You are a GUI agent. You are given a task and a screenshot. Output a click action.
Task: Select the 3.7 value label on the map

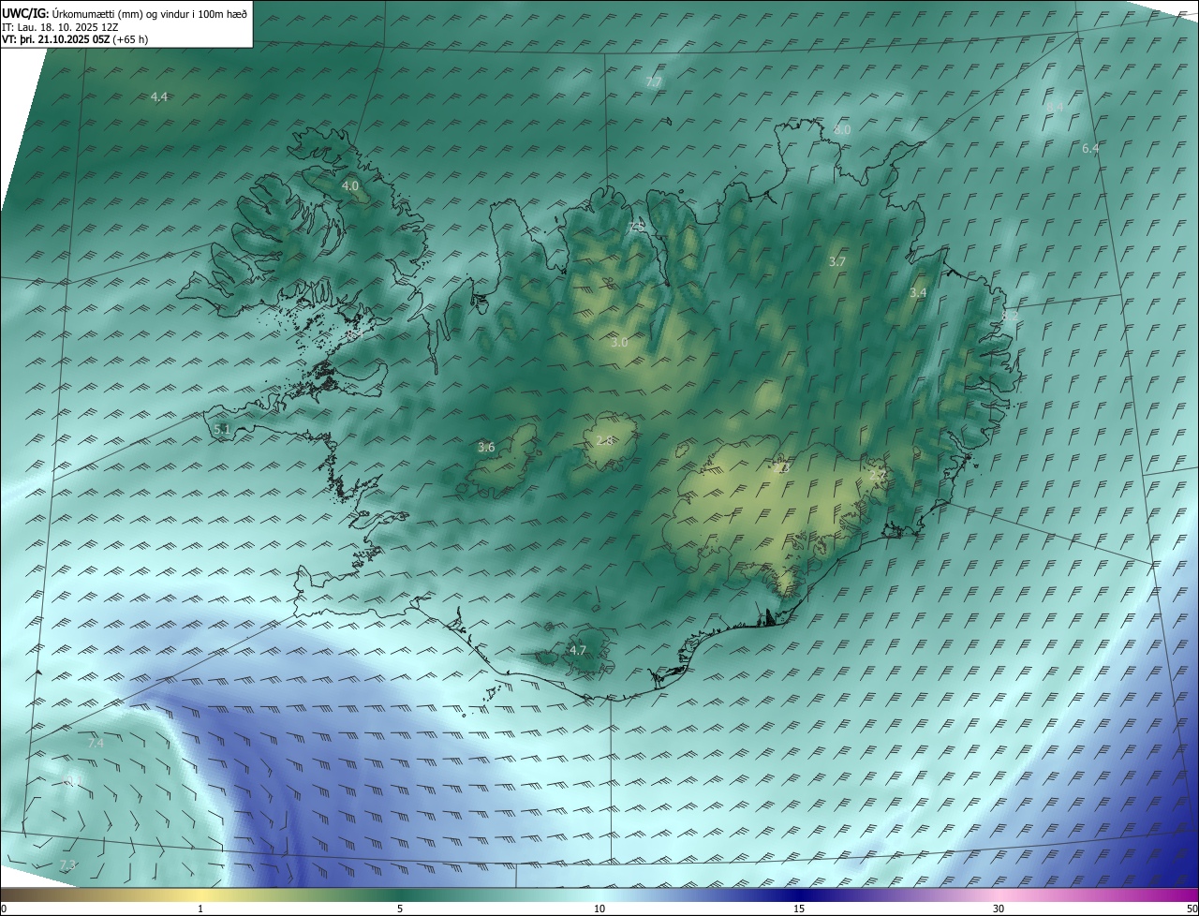click(837, 262)
